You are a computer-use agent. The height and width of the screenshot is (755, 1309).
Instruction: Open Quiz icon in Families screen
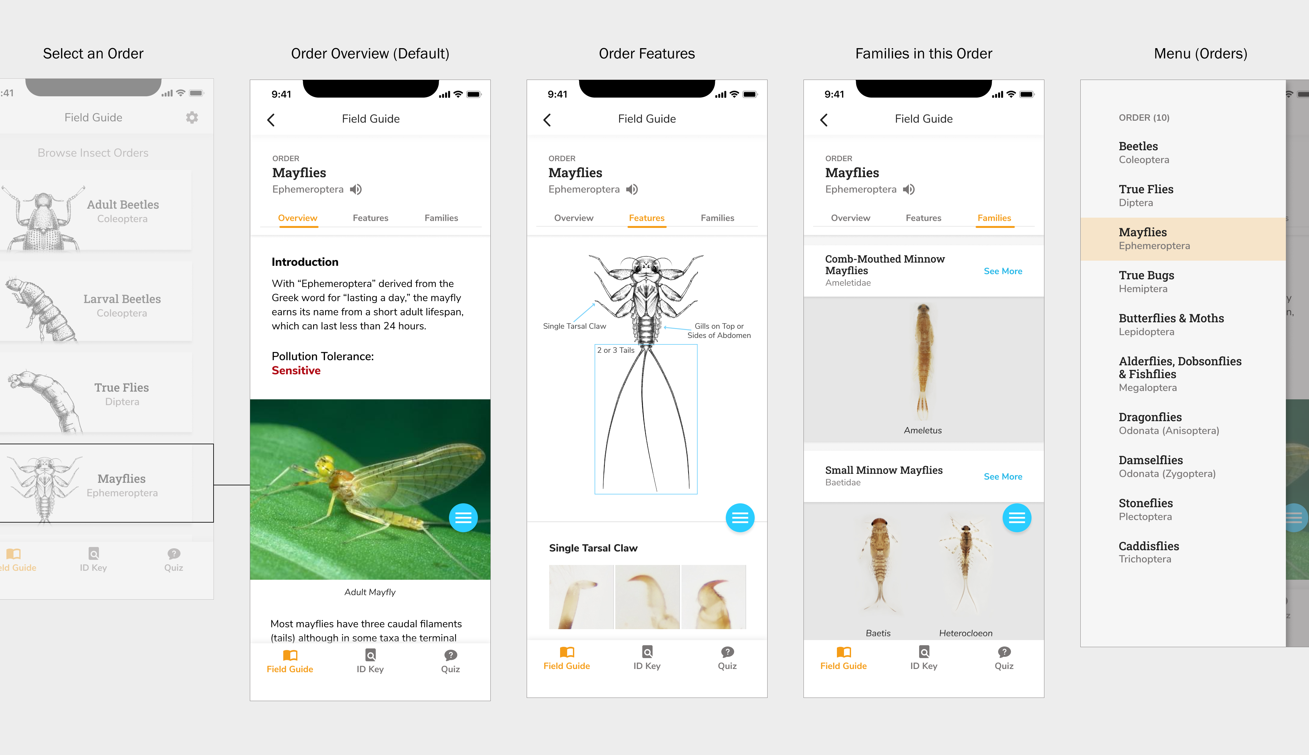coord(1004,652)
